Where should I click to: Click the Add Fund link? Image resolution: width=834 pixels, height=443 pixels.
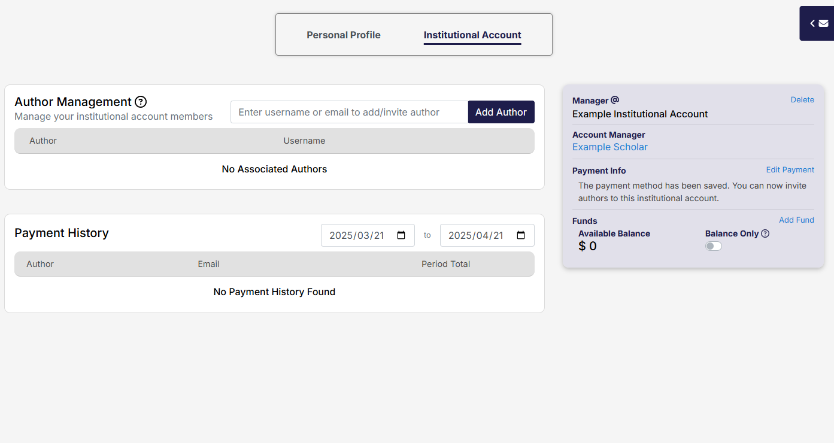(x=796, y=220)
